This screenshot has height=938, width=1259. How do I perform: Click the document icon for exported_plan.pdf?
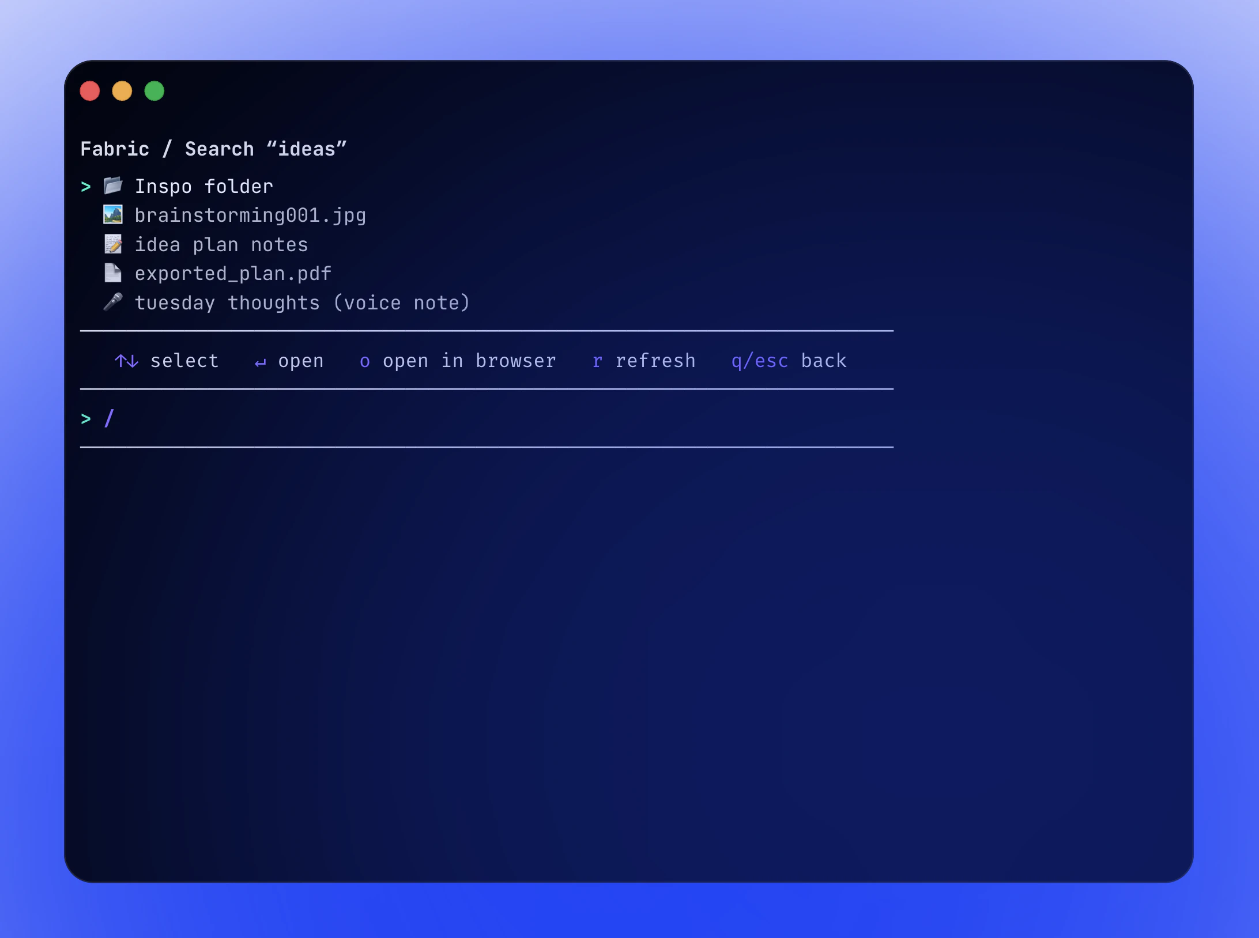114,274
